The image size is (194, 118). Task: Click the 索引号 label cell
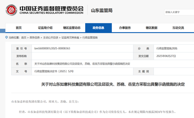coord(22,49)
